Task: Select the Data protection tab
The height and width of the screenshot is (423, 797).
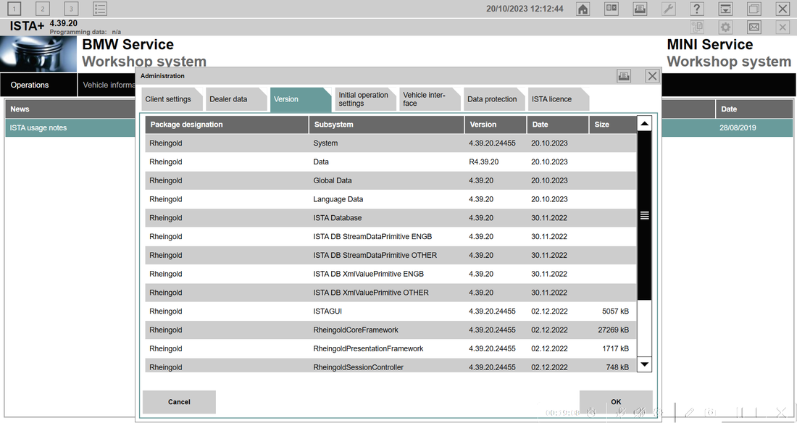Action: tap(492, 99)
